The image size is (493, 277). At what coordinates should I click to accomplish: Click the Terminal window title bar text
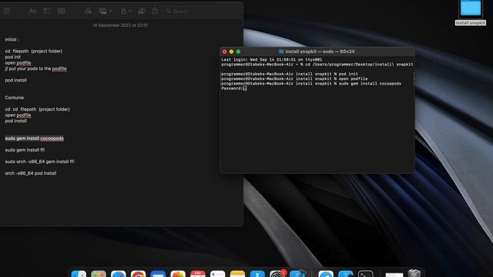click(320, 52)
